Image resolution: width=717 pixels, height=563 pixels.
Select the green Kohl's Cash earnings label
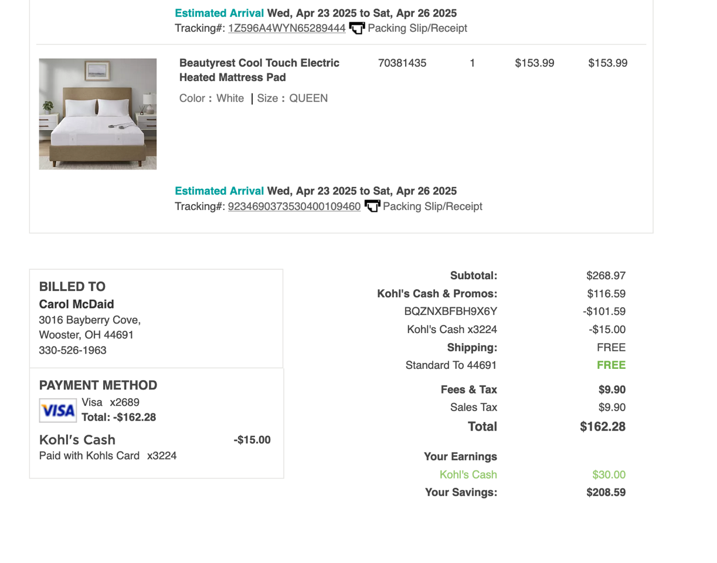[x=468, y=475]
